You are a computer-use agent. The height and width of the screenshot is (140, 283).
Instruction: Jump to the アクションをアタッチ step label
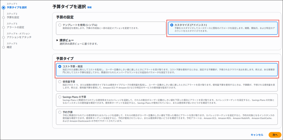pyautogui.click(x=19, y=37)
